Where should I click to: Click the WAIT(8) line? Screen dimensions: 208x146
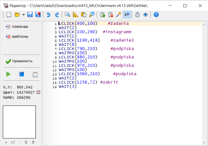(x=68, y=44)
